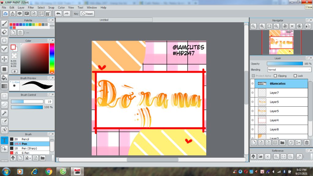313x176 pixels.
Task: Select the rectangular Select tool
Action: pyautogui.click(x=4, y=96)
